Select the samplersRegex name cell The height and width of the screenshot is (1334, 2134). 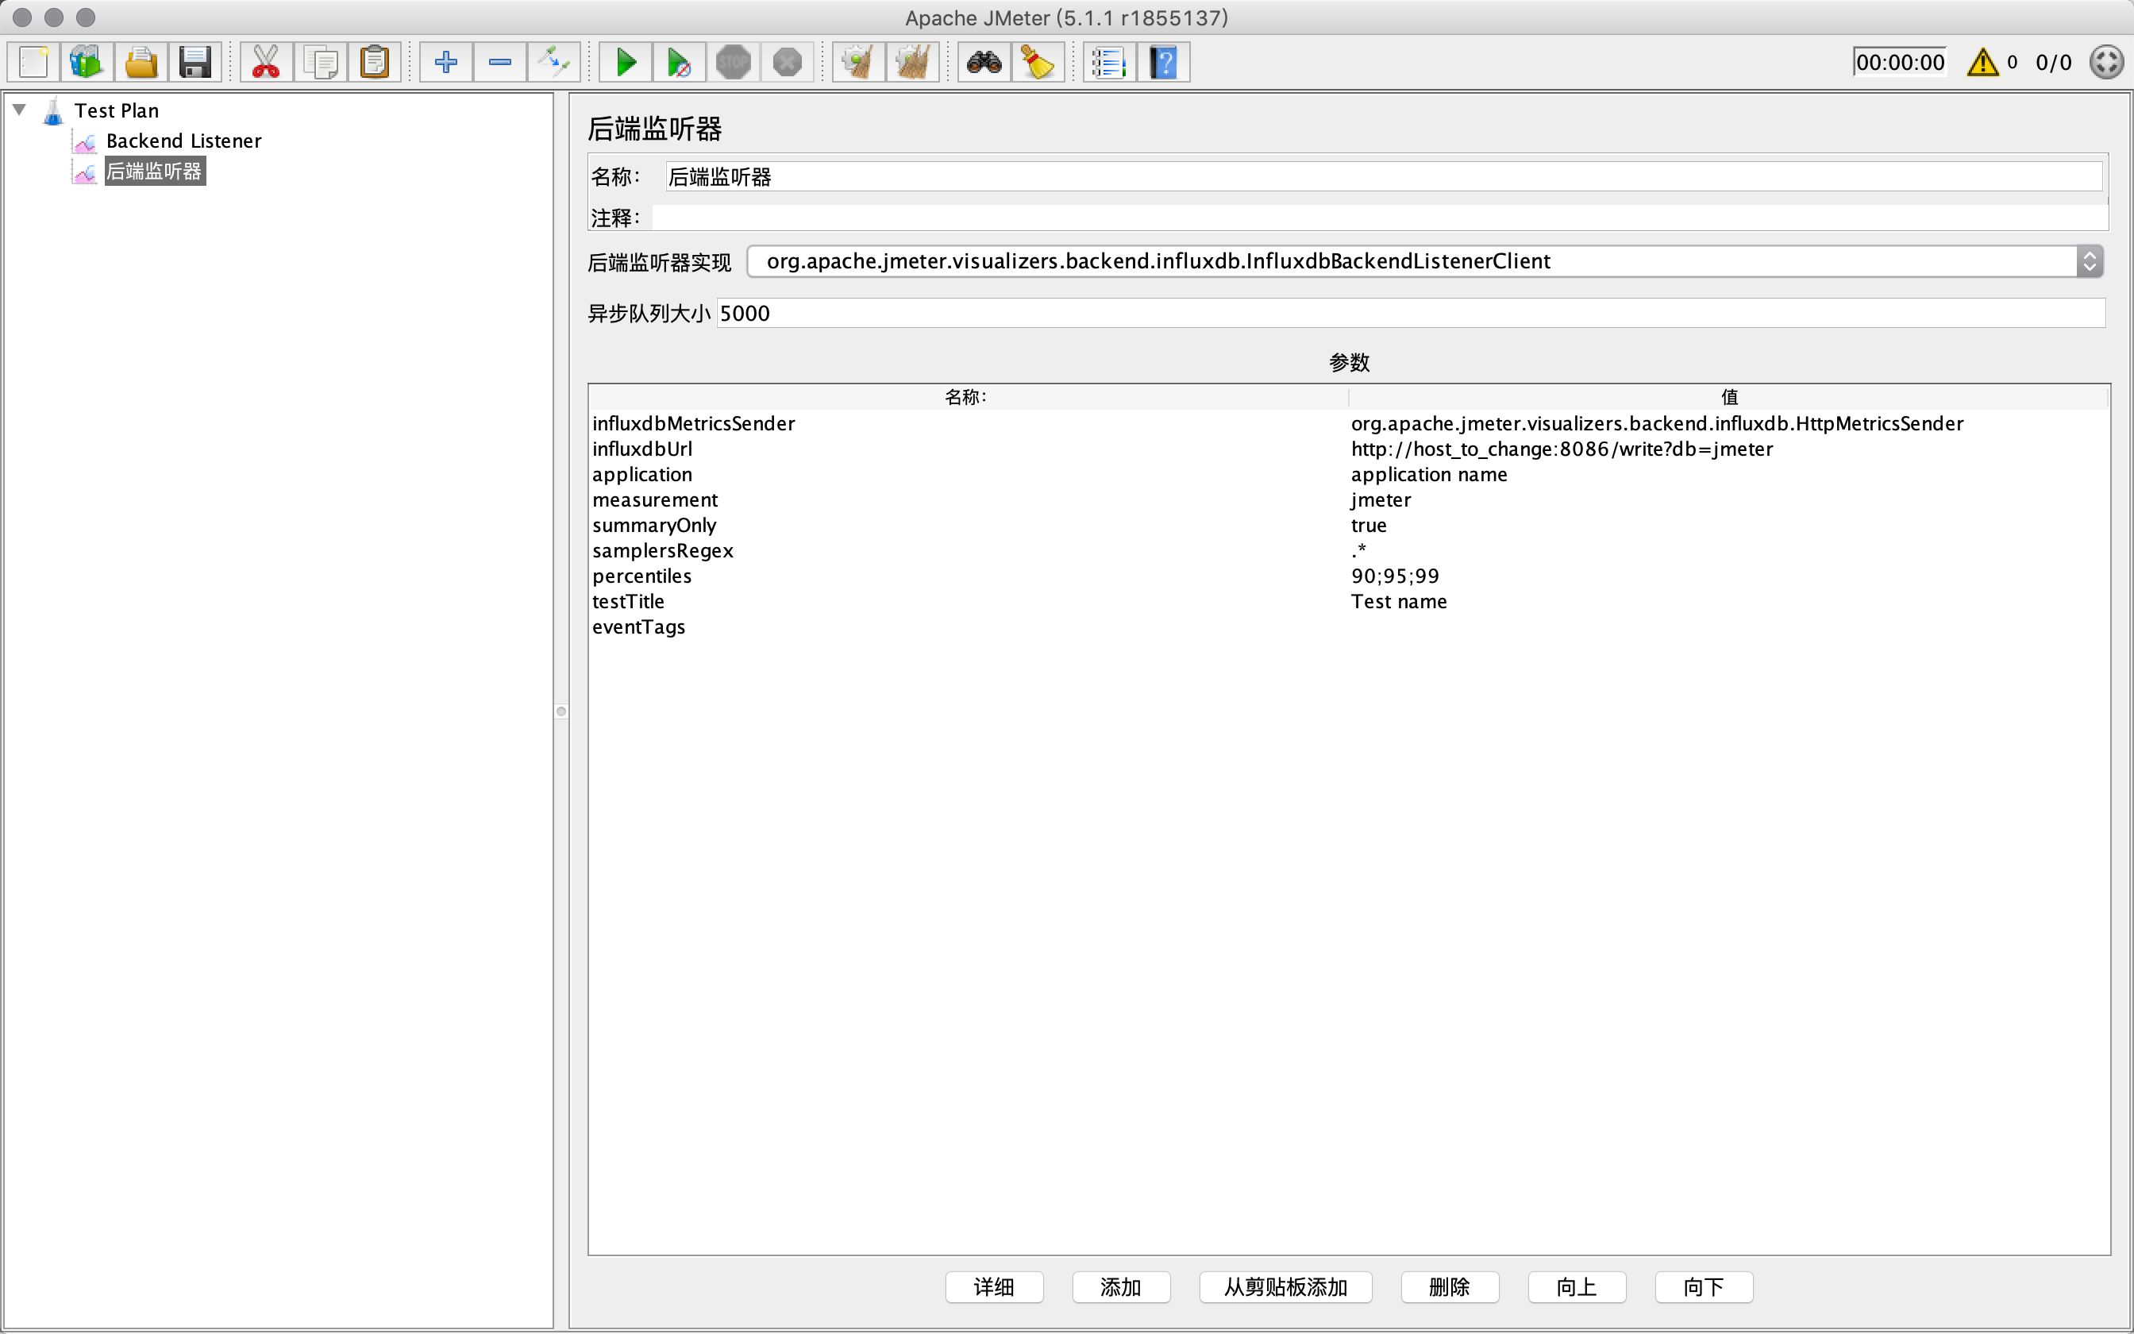969,550
